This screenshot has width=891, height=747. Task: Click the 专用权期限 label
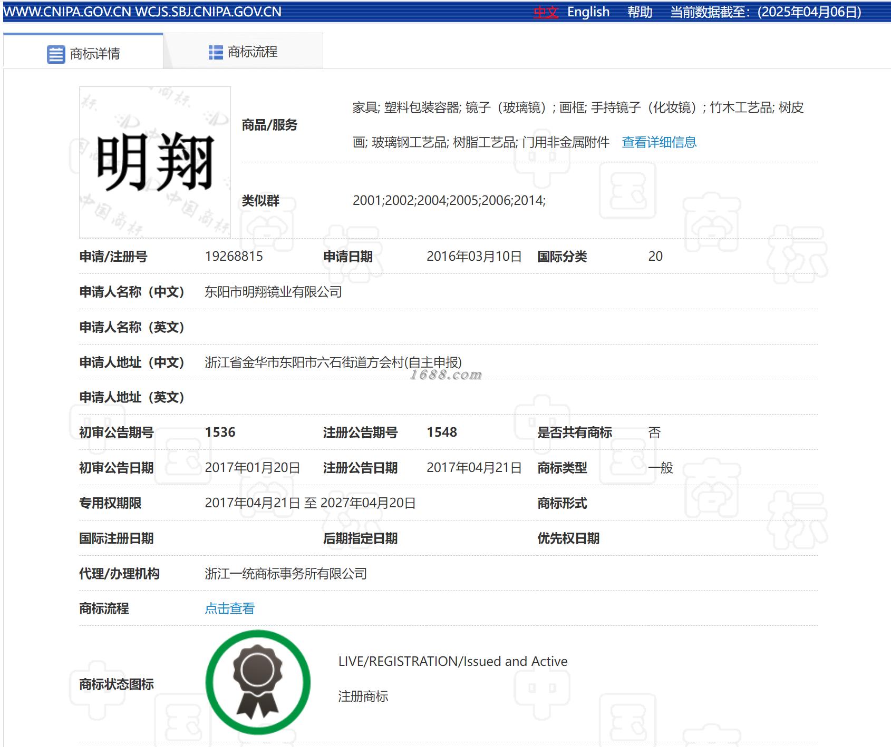tap(110, 503)
